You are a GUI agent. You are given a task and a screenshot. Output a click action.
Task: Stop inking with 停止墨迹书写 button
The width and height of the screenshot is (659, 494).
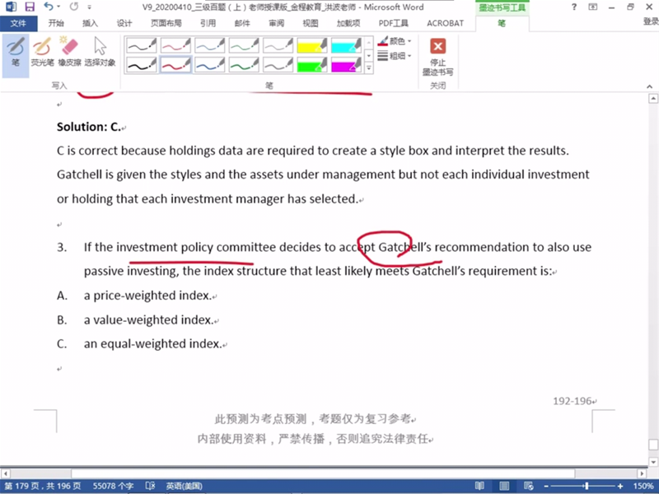click(x=437, y=56)
